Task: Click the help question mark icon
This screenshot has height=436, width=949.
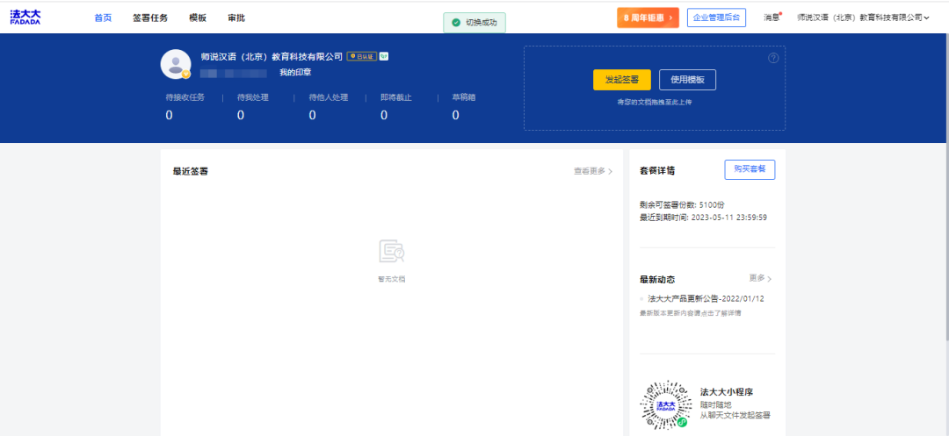Action: (x=773, y=58)
